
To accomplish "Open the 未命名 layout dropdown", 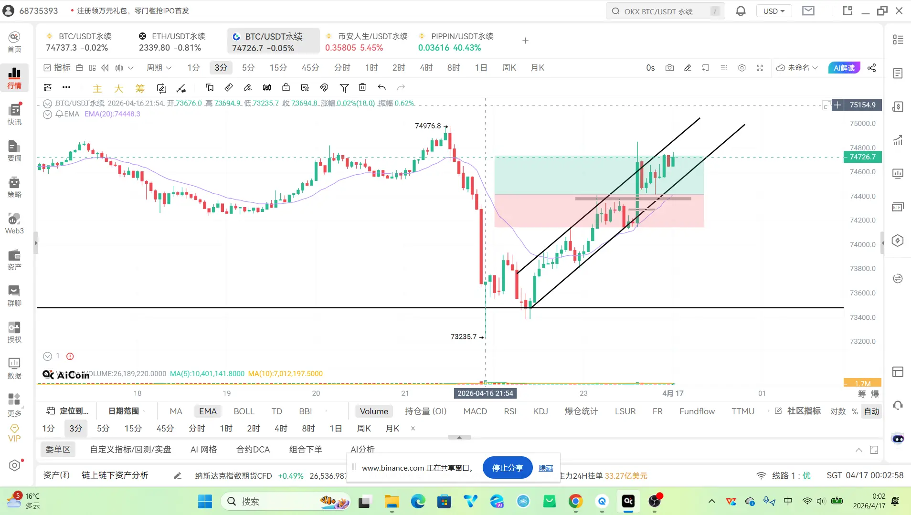I will point(797,68).
